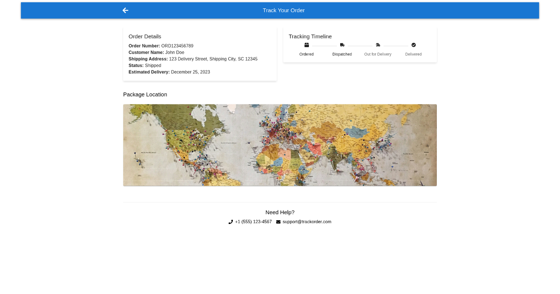560x294 pixels.
Task: Select the Ordered step label
Action: click(x=307, y=54)
